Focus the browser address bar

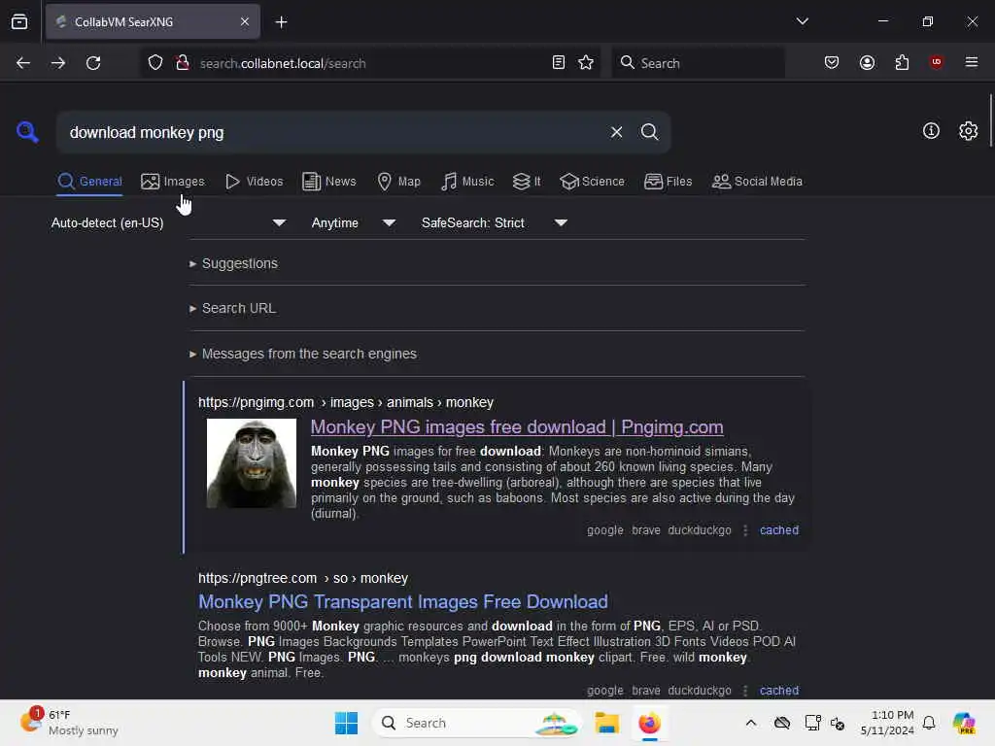[x=371, y=63]
